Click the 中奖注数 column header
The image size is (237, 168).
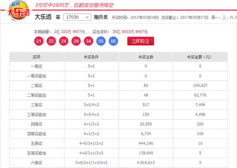(146, 57)
